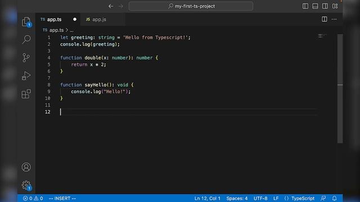Select encoding via UTF-8

pos(260,198)
